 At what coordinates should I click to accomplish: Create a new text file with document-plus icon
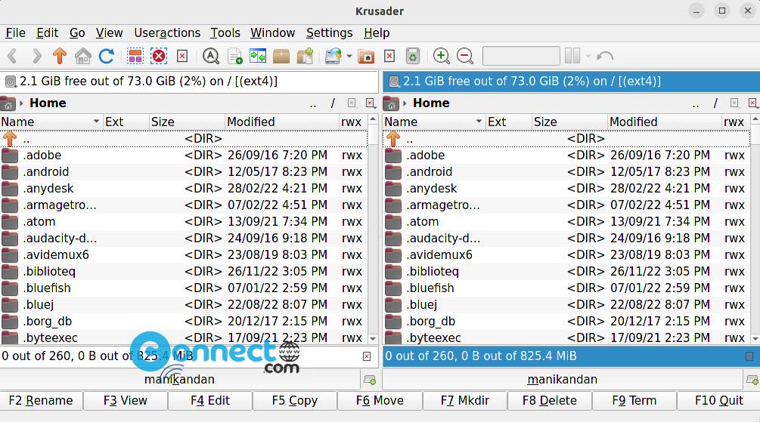(x=234, y=56)
